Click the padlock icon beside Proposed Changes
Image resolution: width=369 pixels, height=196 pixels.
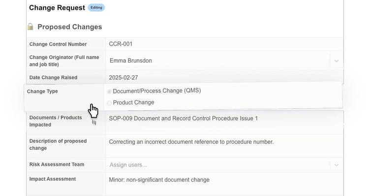coord(30,27)
